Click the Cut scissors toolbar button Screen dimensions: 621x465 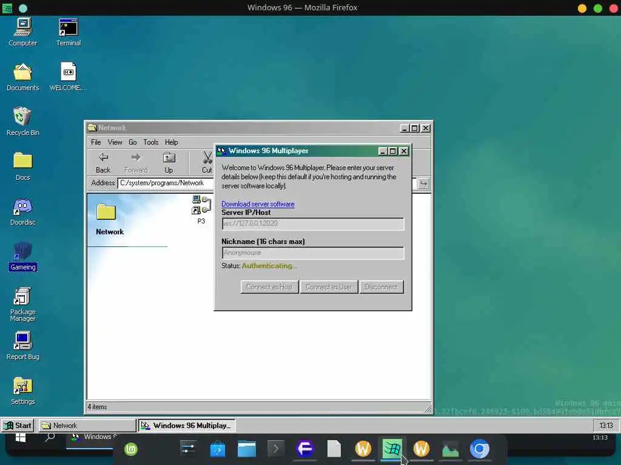207,163
